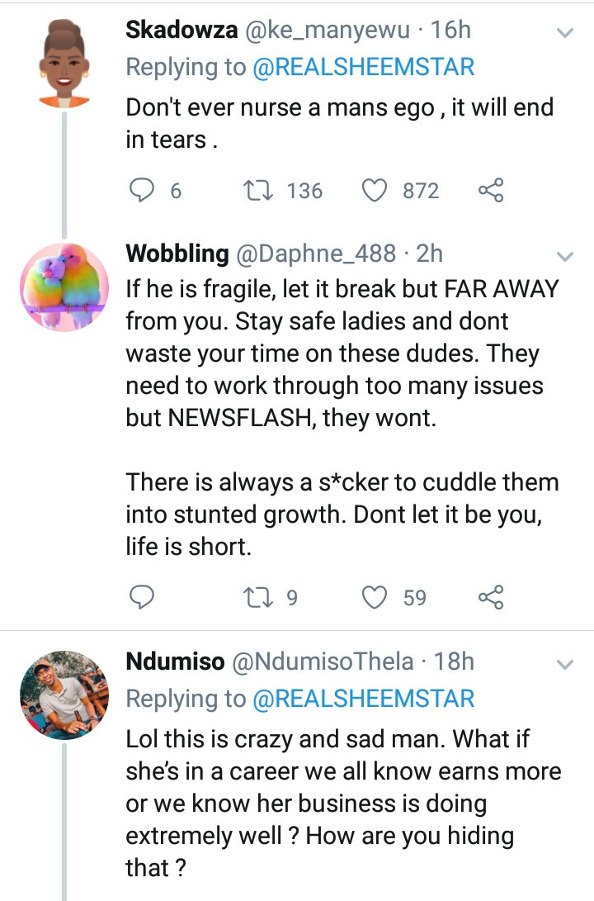The width and height of the screenshot is (594, 901).
Task: Retweet Wobbling's tweet with 9 retweets
Action: tap(257, 597)
